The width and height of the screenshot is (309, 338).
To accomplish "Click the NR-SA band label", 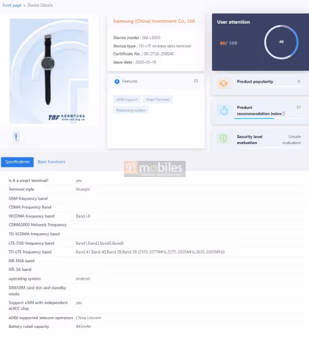I will pos(20,270).
